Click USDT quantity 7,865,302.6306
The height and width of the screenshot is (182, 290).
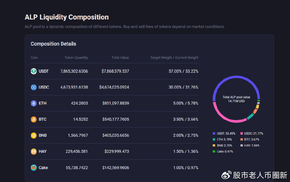click(74, 71)
